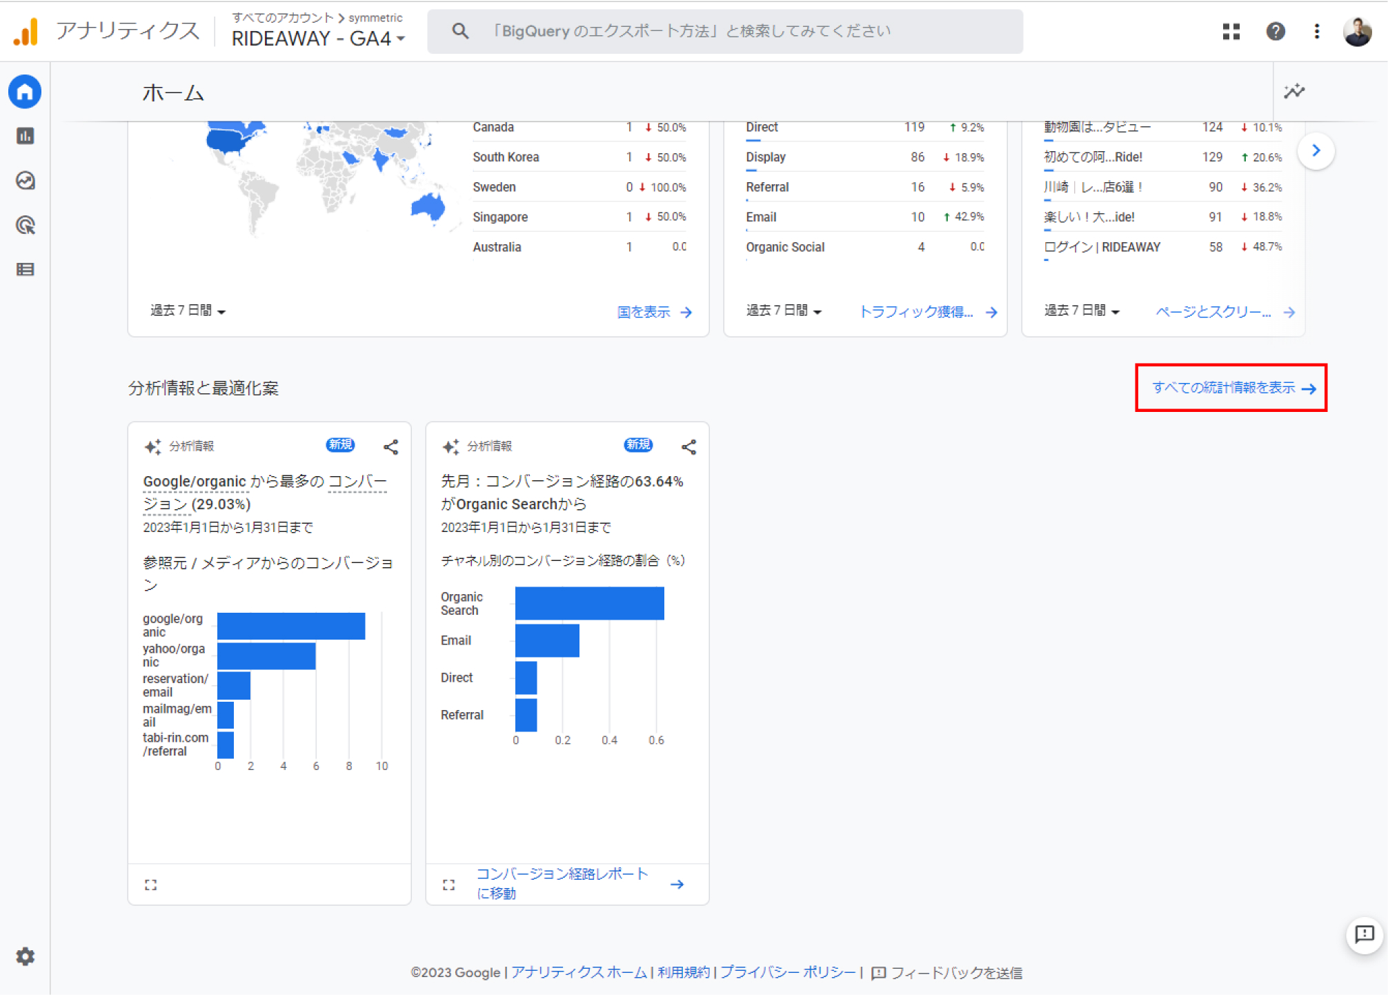This screenshot has height=995, width=1388.
Task: Open the Explore sidebar icon
Action: pyautogui.click(x=25, y=181)
